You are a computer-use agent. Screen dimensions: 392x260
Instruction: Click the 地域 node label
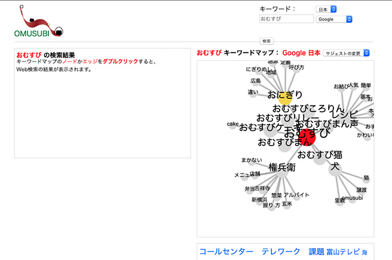(x=271, y=73)
